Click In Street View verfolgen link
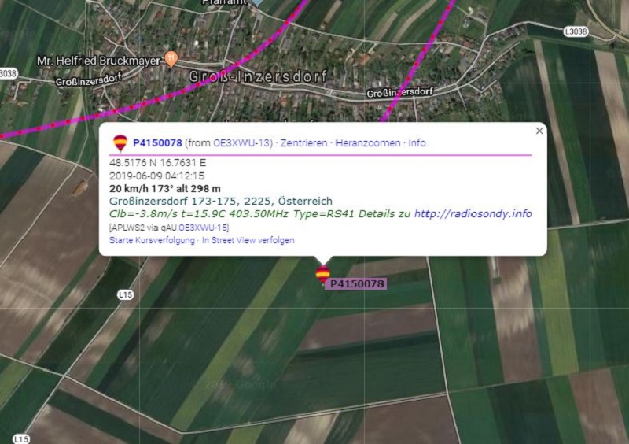This screenshot has height=444, width=629. pos(248,240)
